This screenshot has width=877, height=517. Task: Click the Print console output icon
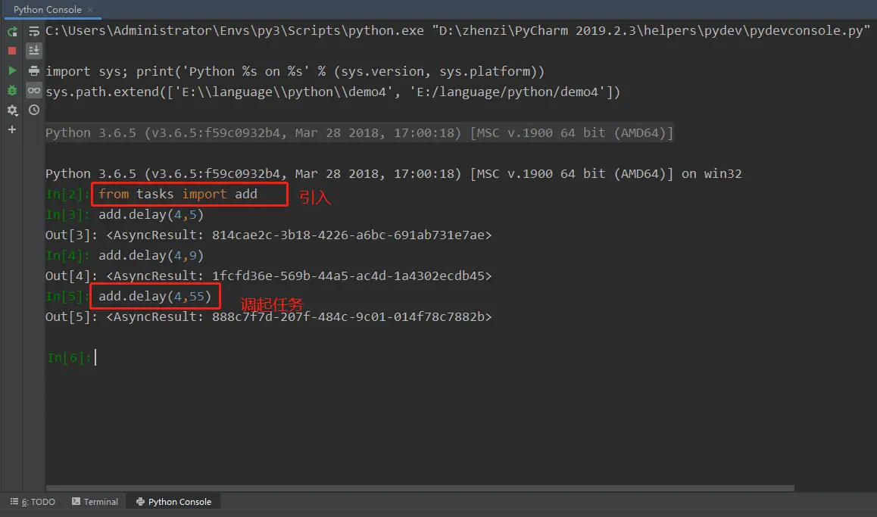pos(34,70)
